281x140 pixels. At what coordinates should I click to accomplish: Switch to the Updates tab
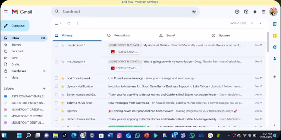coord(224,36)
